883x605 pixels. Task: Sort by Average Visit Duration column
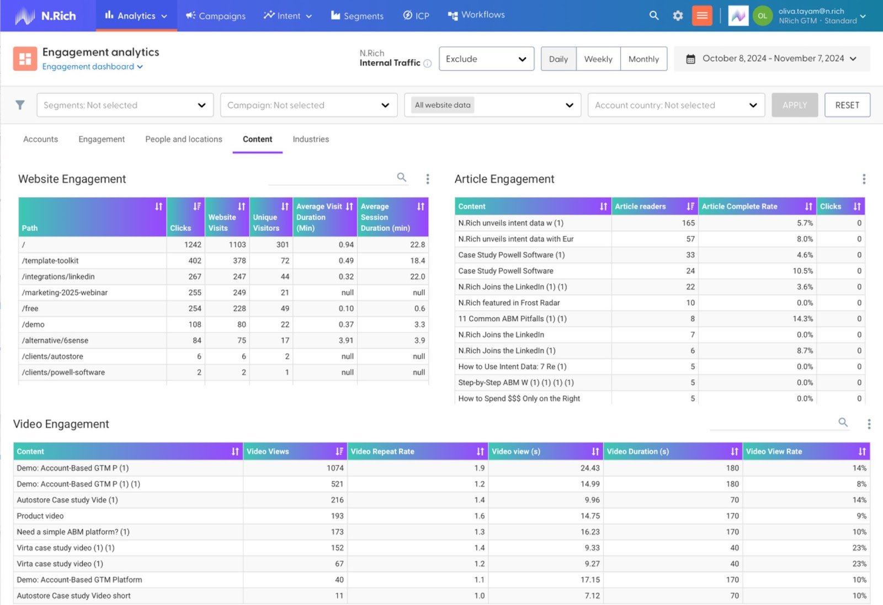[349, 206]
